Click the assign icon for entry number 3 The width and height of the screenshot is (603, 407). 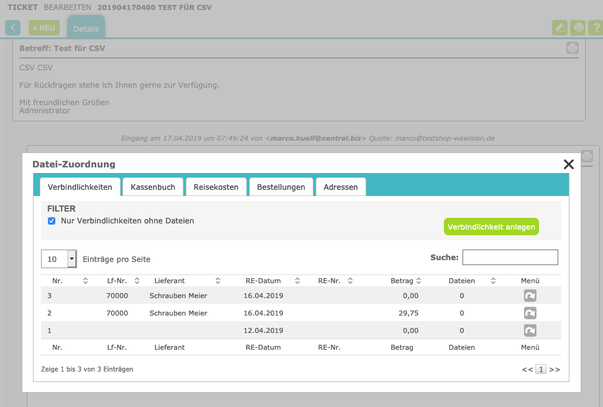[530, 296]
